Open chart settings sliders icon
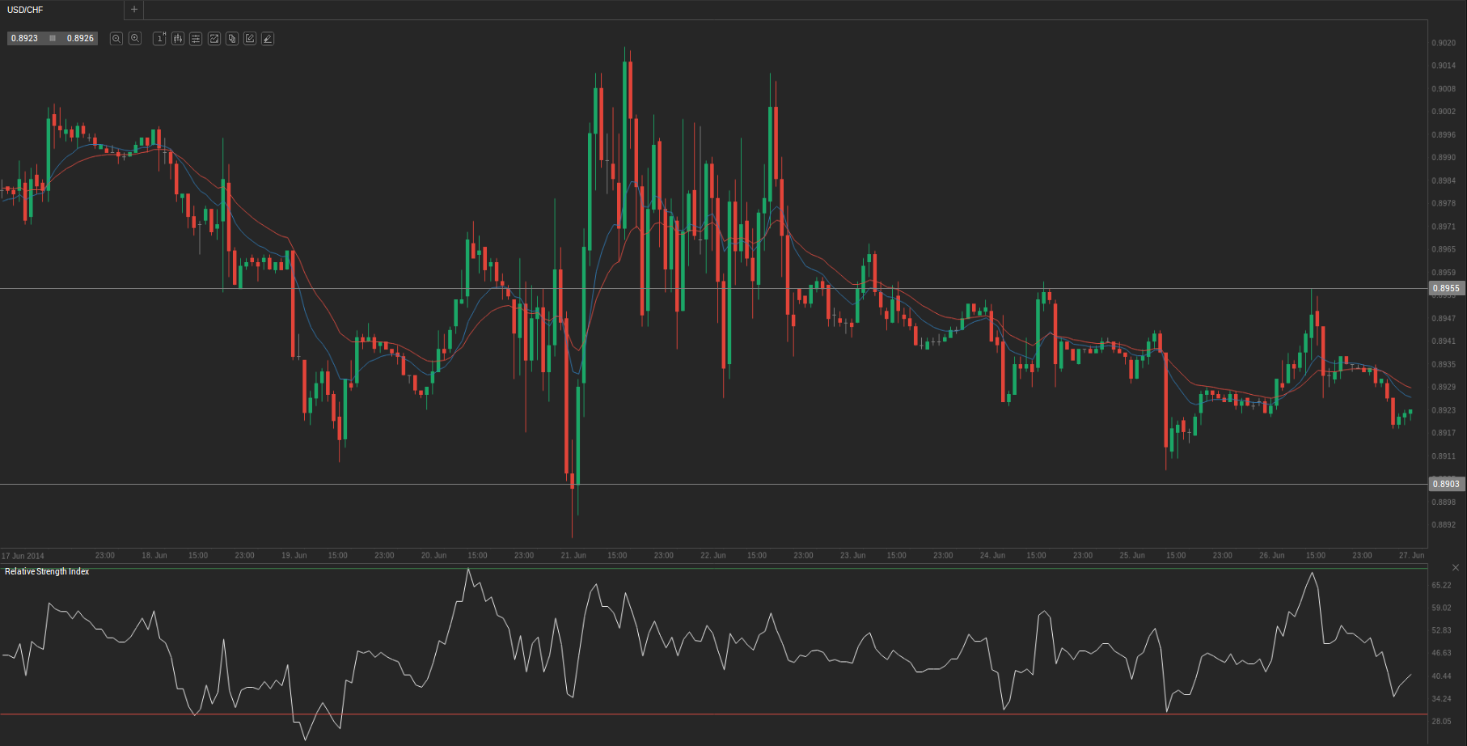 click(x=196, y=39)
